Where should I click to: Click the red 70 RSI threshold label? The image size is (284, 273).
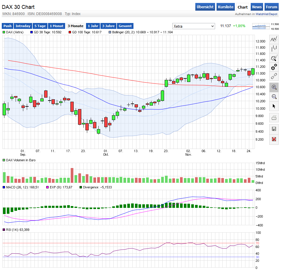pyautogui.click(x=257, y=243)
